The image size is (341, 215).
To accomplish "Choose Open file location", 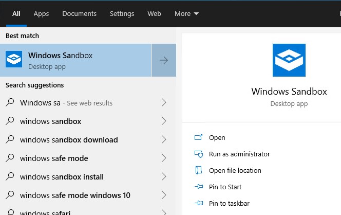I will 235,171.
